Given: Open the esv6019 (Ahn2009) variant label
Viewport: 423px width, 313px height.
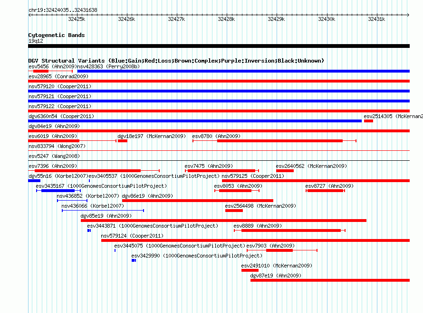Looking at the screenshot, I should 53,136.
